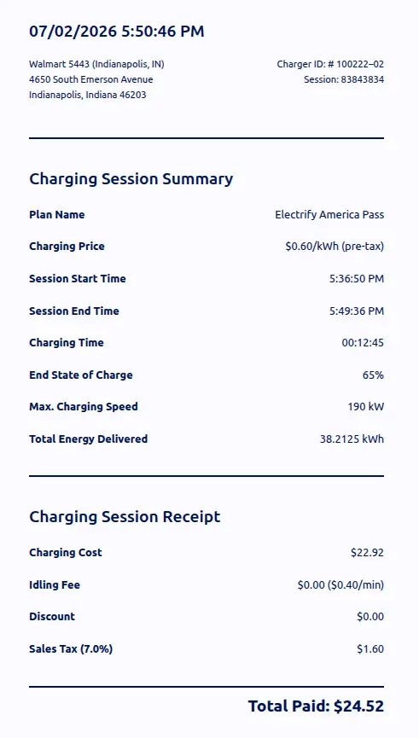The height and width of the screenshot is (738, 419).
Task: Click the $22.92 charging cost amount
Action: point(367,553)
